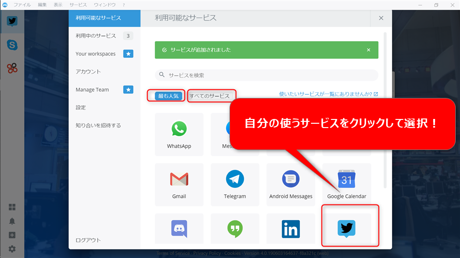Screen dimensions: 460x258
Task: Close the available services dialog
Action: coord(381,18)
